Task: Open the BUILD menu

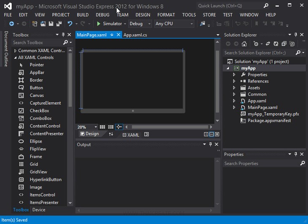Action: (83, 15)
